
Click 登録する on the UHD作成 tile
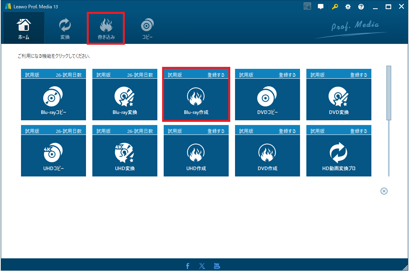[216, 131]
